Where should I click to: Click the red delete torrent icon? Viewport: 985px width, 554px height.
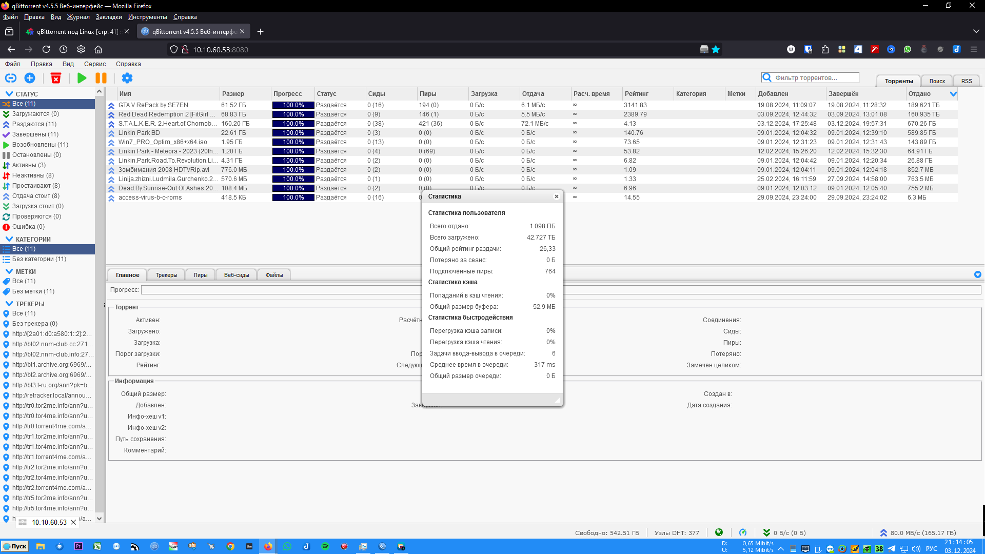[56, 78]
